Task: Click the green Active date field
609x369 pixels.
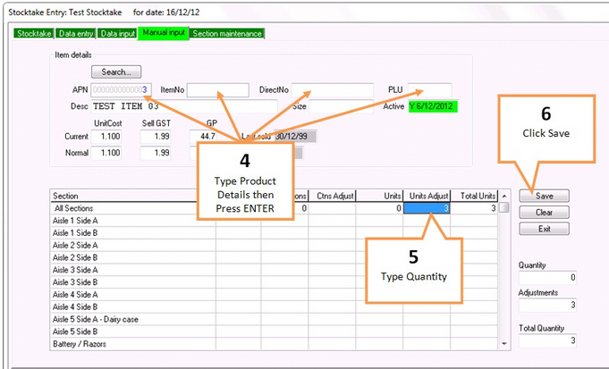Action: [x=433, y=106]
